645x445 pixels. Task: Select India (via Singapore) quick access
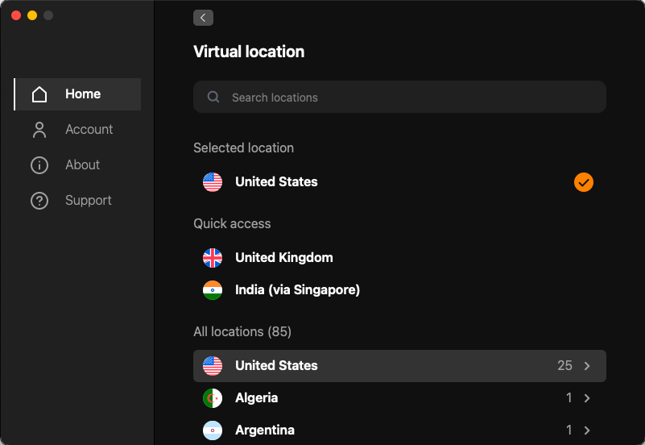[x=297, y=289]
